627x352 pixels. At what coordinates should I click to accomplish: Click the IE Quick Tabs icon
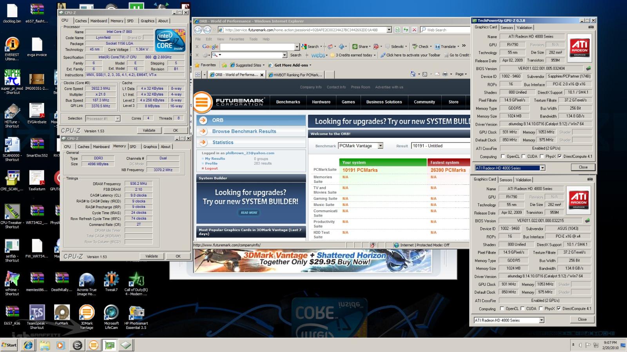coord(198,74)
